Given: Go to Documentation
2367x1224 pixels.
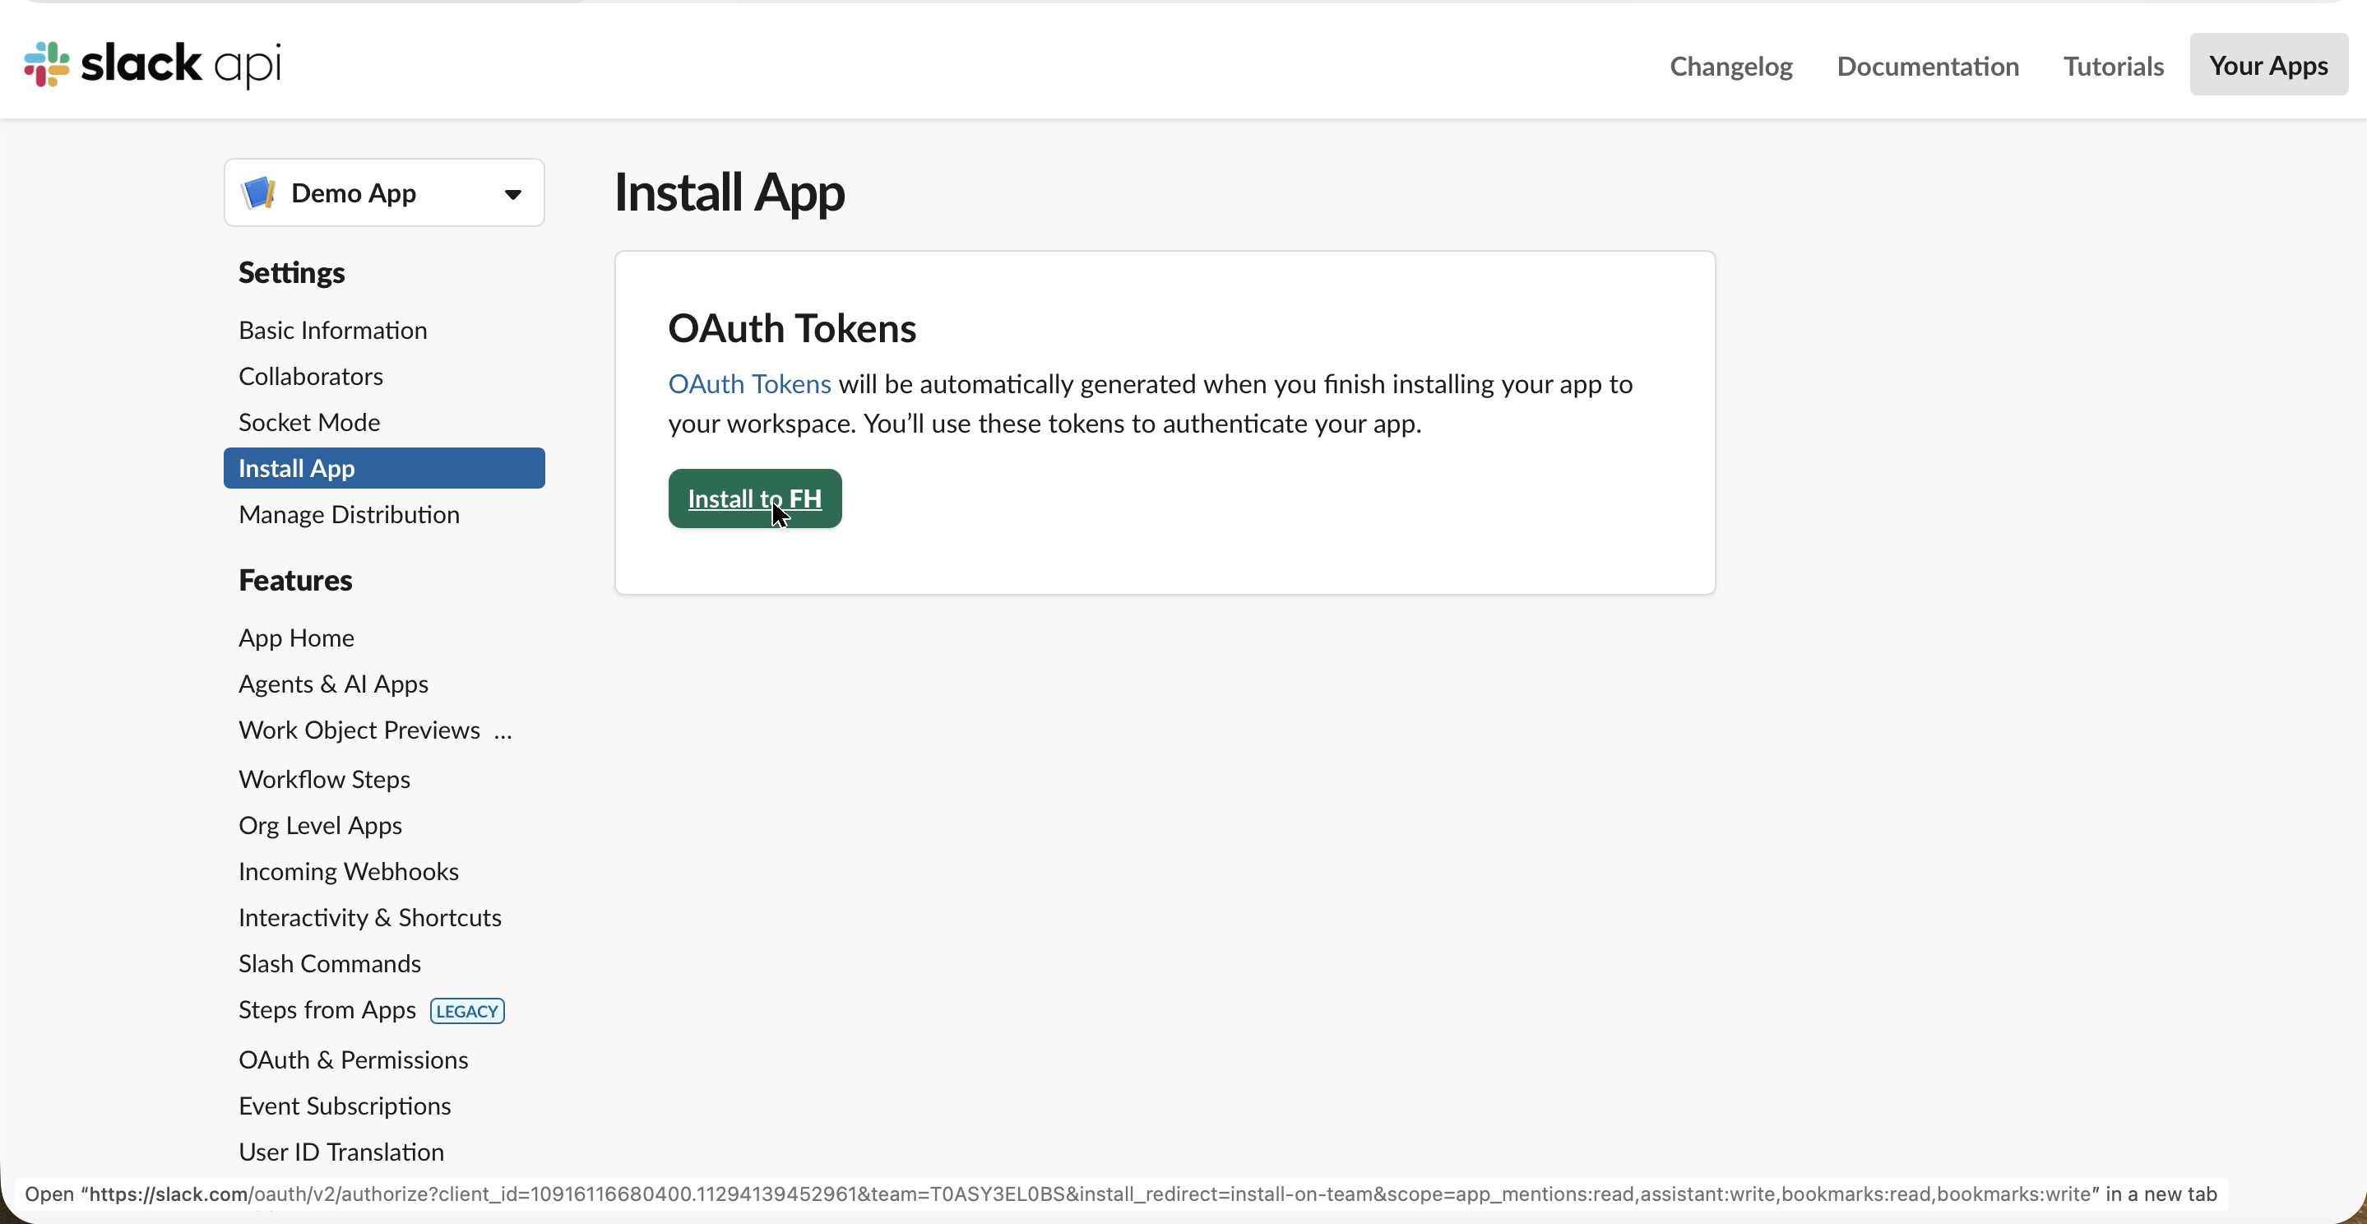Looking at the screenshot, I should coord(1928,66).
